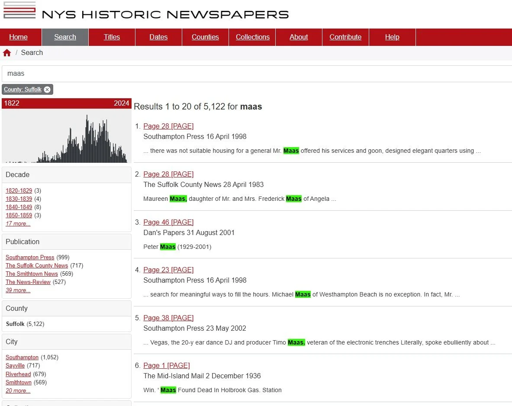
Task: Click the Decade facet header
Action: pos(67,175)
